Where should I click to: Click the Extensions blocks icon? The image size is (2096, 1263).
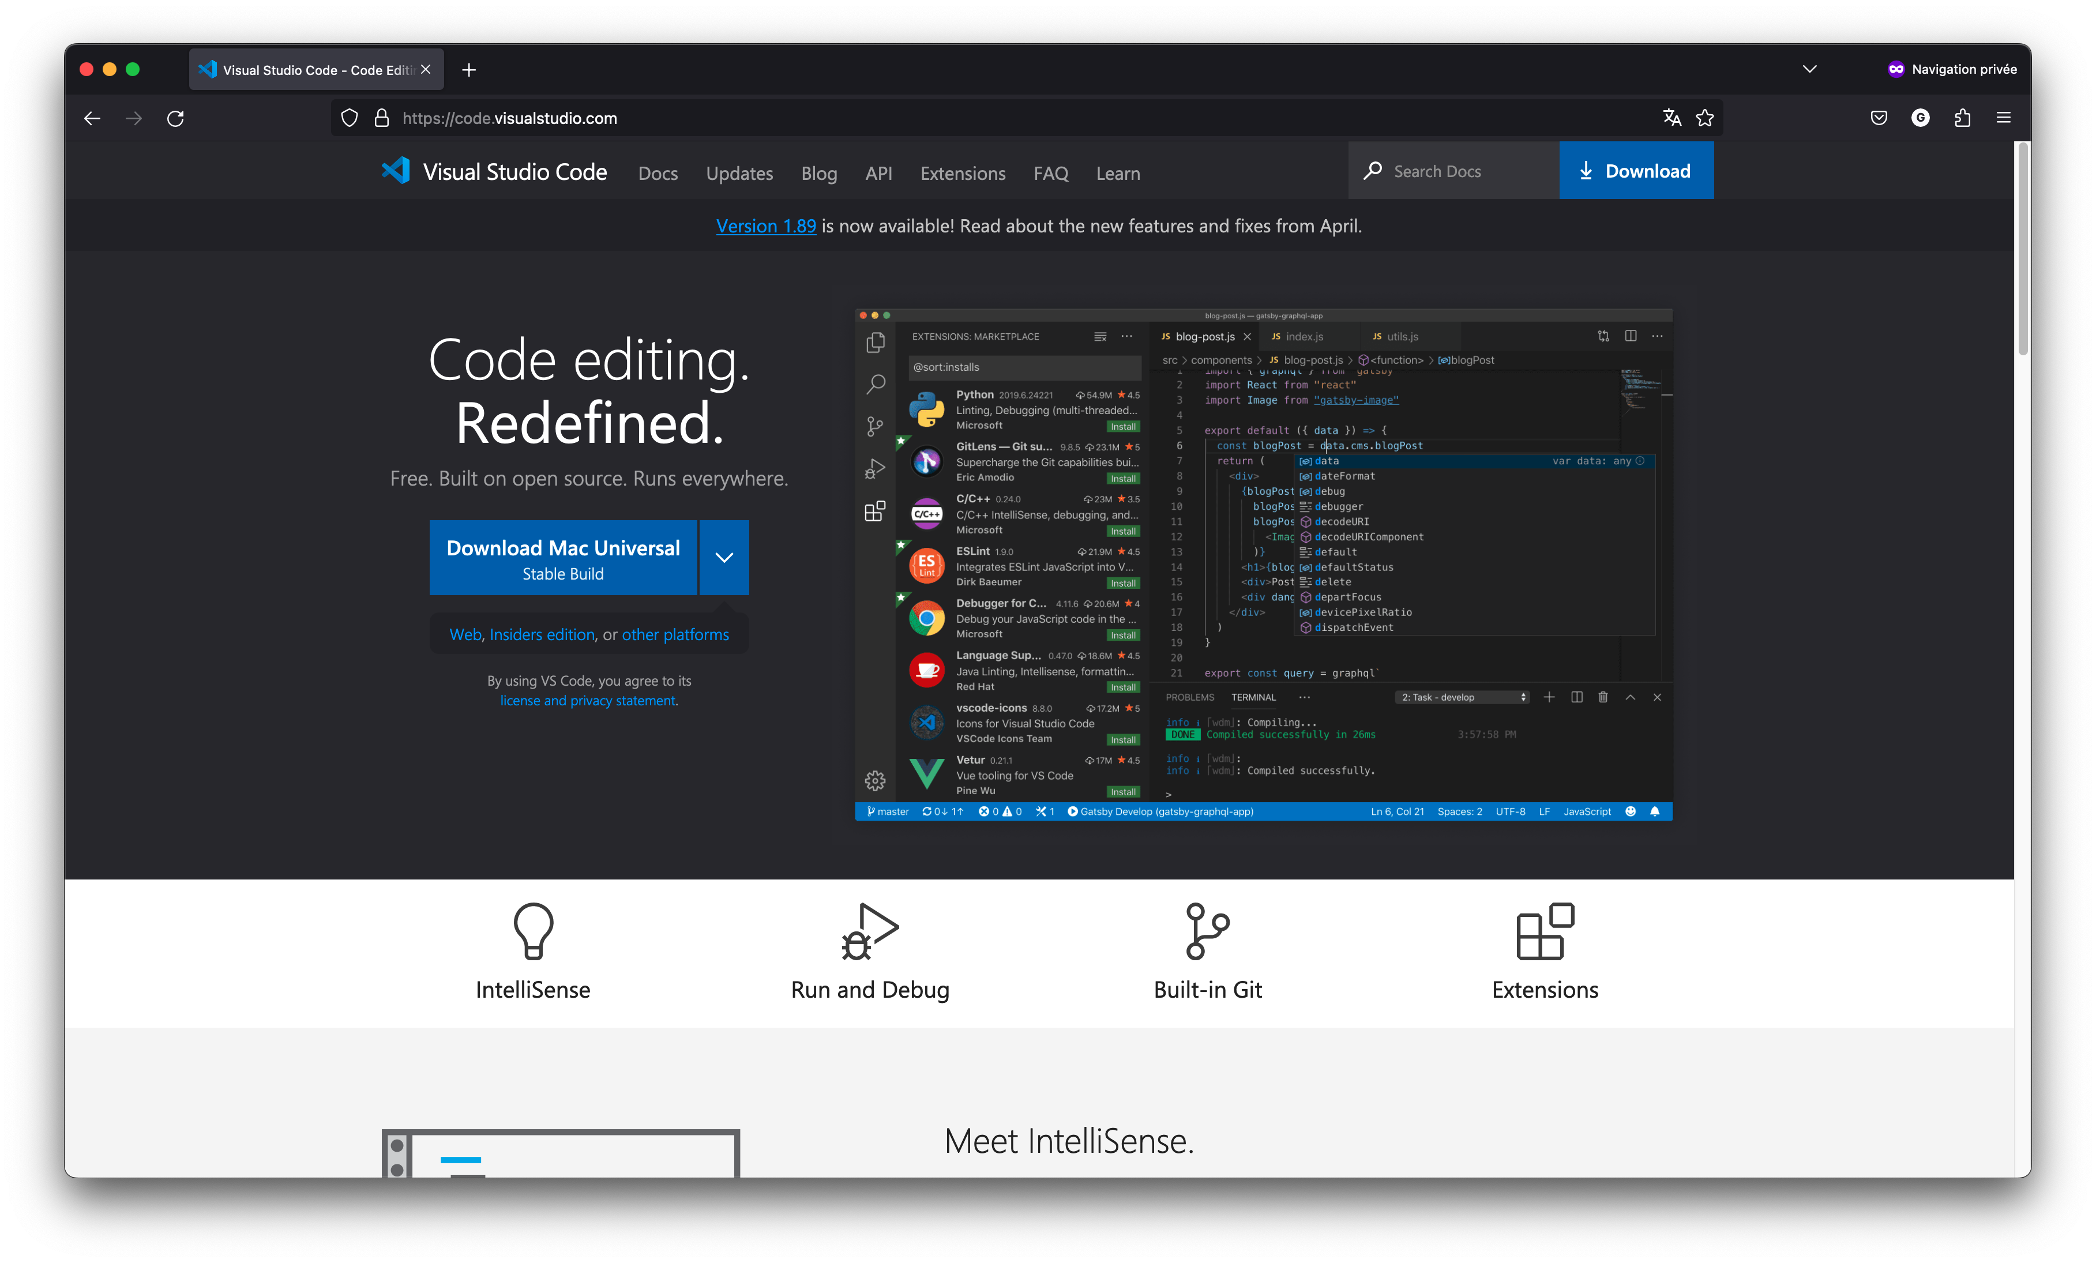click(x=1545, y=931)
